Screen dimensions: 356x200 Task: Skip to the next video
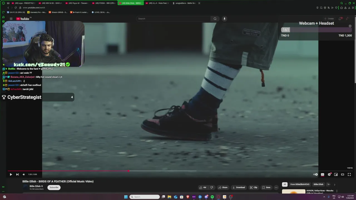click(x=18, y=174)
